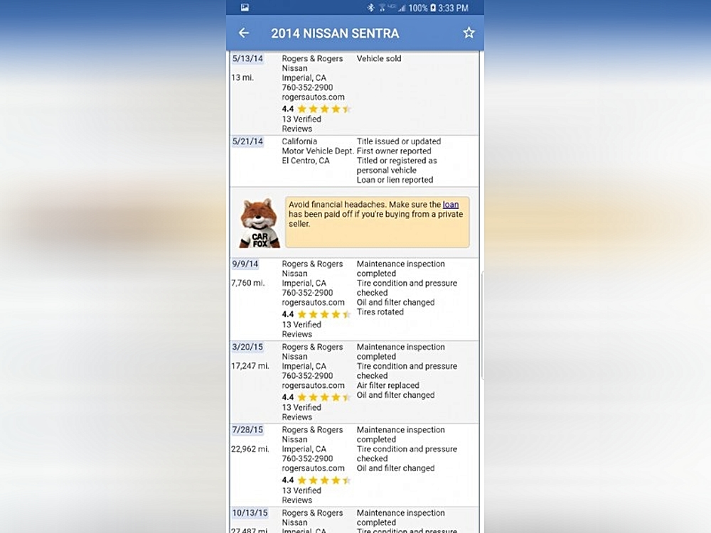
Task: Click the '7,760 mi.' mileage reading
Action: point(248,283)
